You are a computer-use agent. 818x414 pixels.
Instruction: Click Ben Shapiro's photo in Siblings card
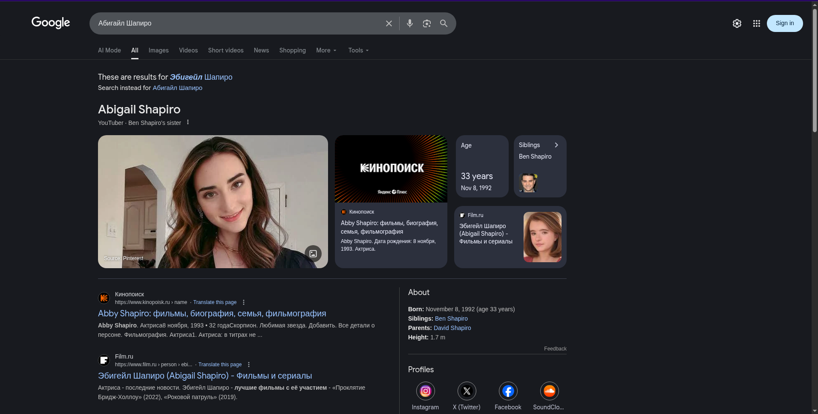(x=528, y=182)
